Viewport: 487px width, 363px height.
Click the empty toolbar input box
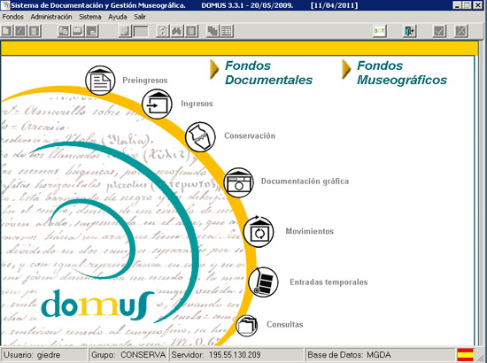[x=141, y=31]
